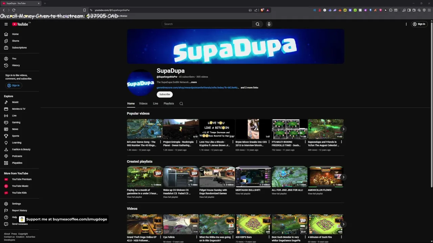Switch to the Videos tab
433x243 pixels.
(x=143, y=104)
